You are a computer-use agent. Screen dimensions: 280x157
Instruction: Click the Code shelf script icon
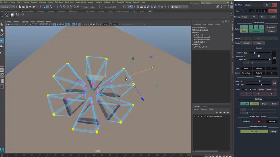click(x=7, y=15)
